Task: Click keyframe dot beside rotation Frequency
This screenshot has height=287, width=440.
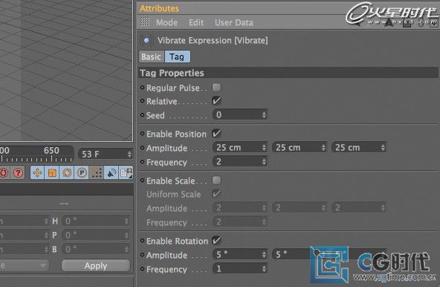Action: (x=142, y=269)
